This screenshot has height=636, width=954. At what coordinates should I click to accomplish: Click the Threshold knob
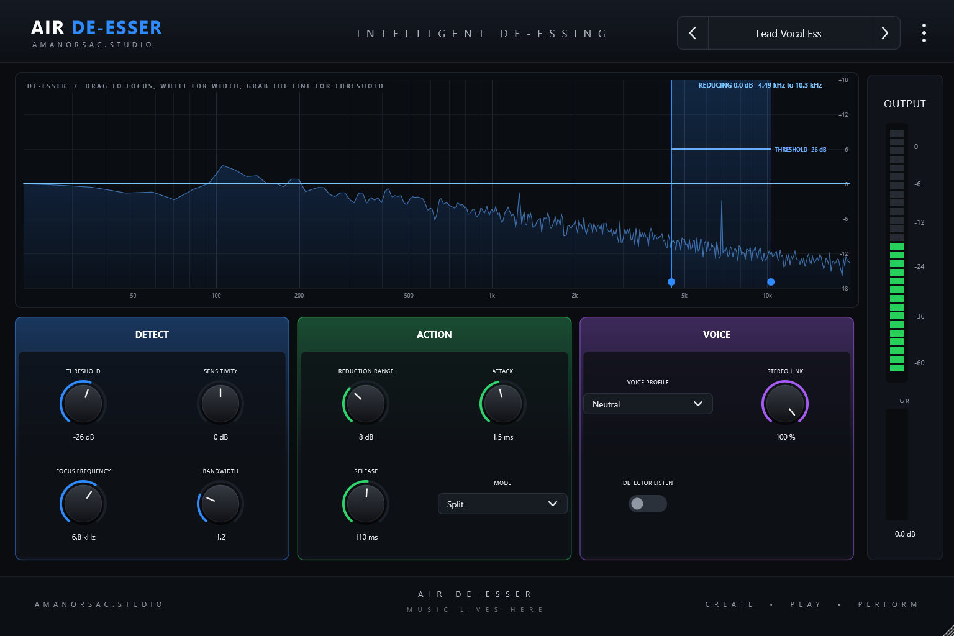[83, 403]
